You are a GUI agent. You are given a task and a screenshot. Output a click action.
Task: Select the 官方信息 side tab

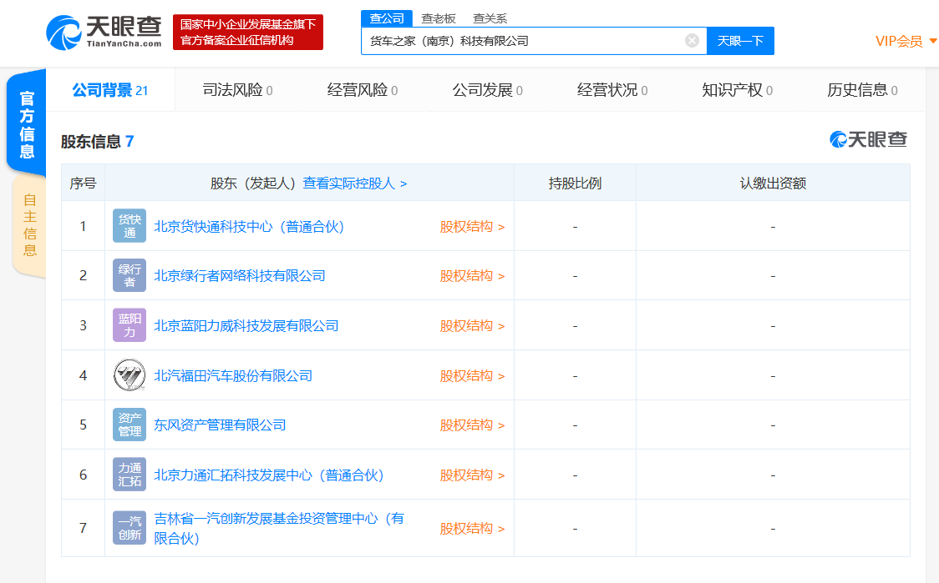27,123
